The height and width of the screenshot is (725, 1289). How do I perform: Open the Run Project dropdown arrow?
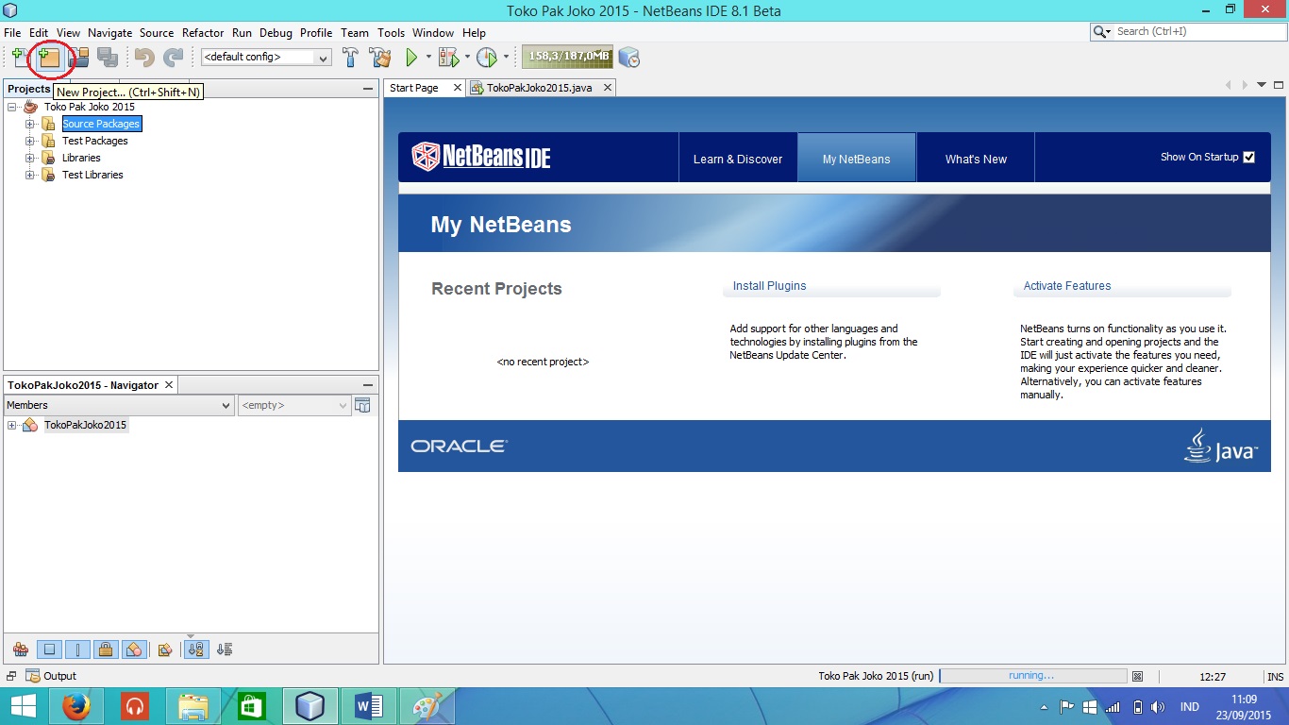[428, 58]
